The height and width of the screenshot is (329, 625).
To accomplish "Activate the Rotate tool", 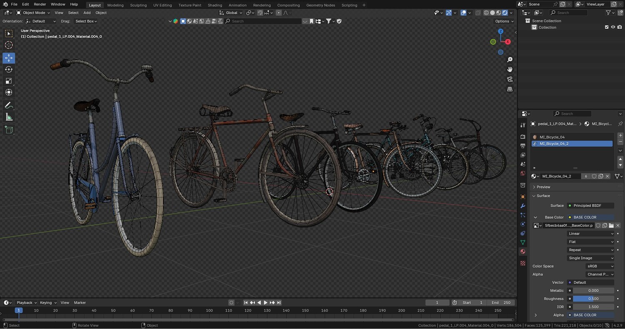I will [x=9, y=69].
